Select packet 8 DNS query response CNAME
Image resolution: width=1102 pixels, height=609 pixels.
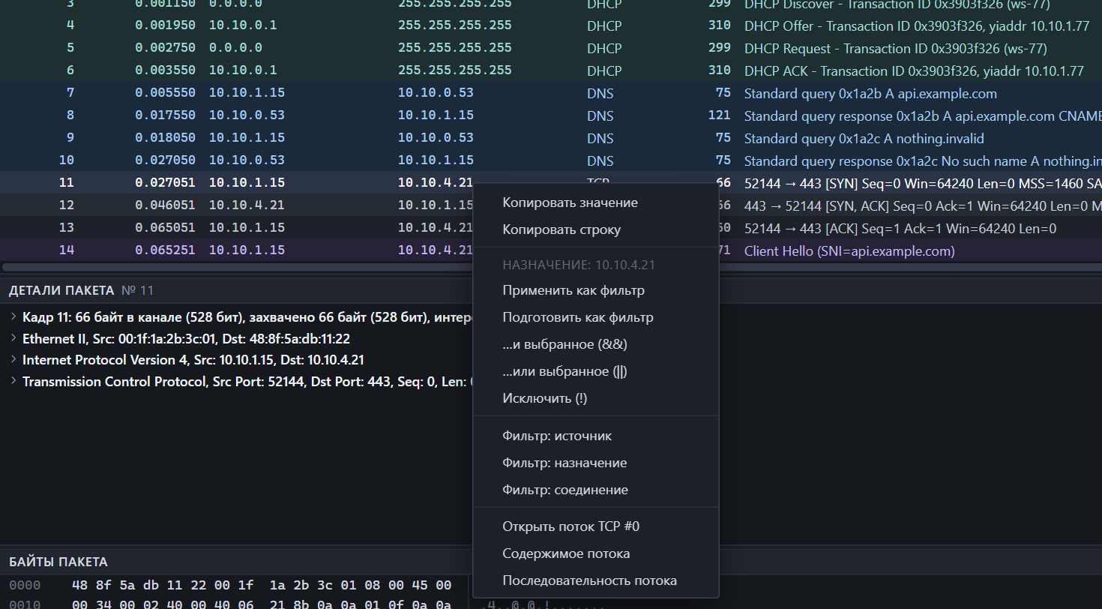[x=551, y=115]
